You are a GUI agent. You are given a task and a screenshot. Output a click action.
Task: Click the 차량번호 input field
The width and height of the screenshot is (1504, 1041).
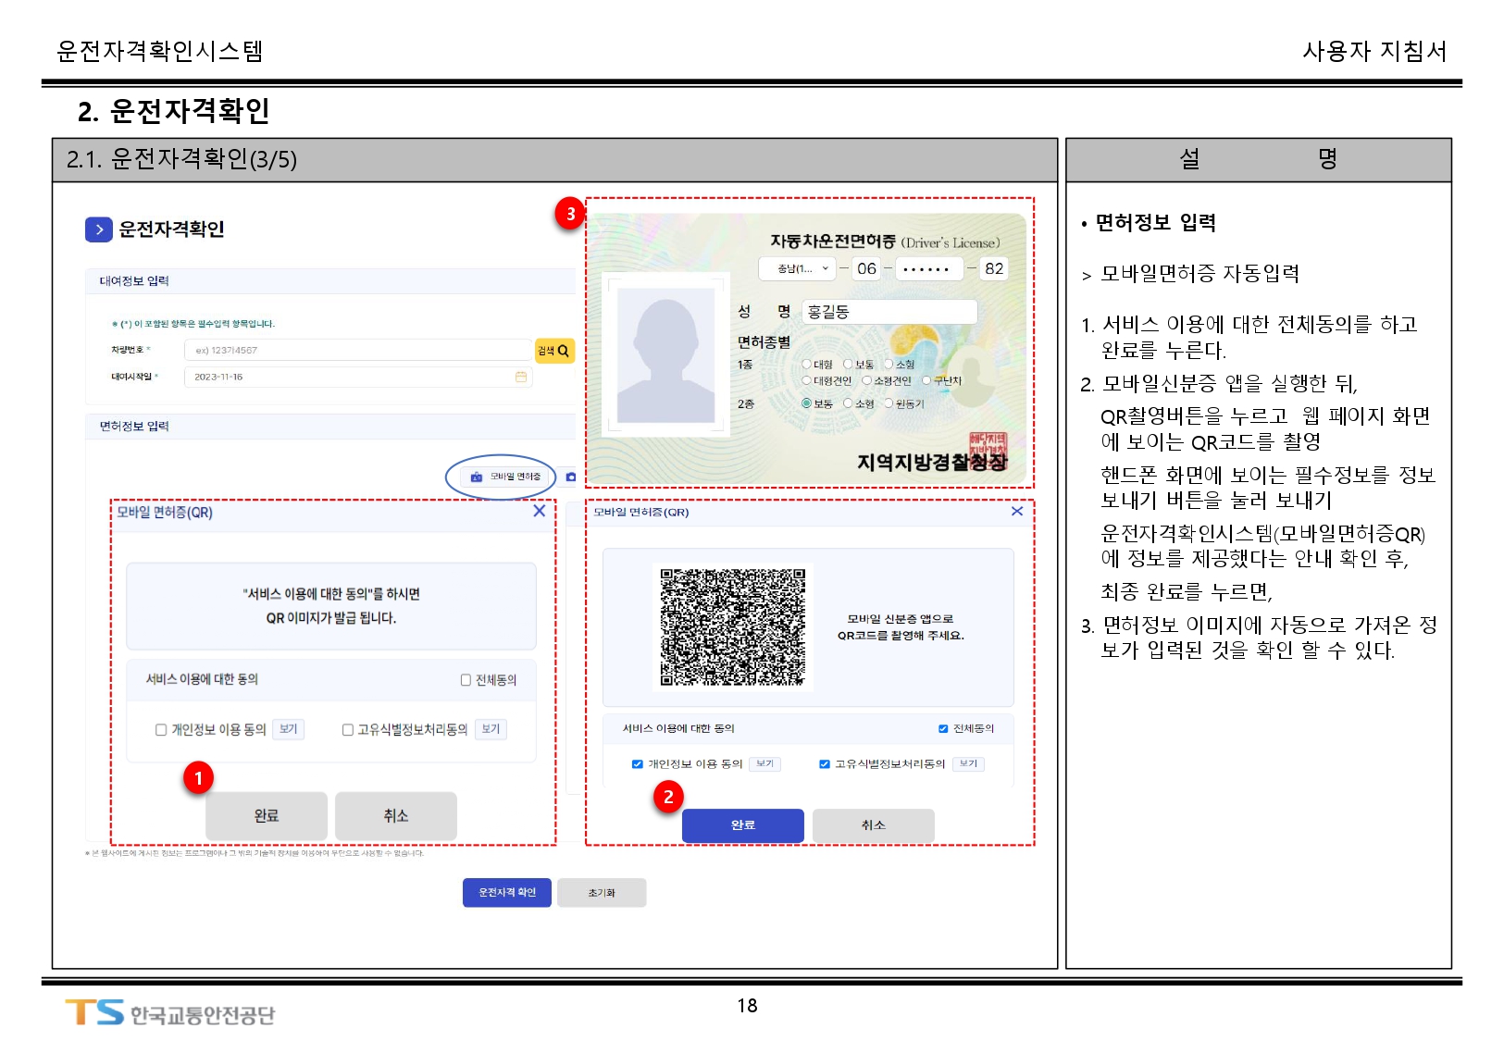tap(356, 351)
